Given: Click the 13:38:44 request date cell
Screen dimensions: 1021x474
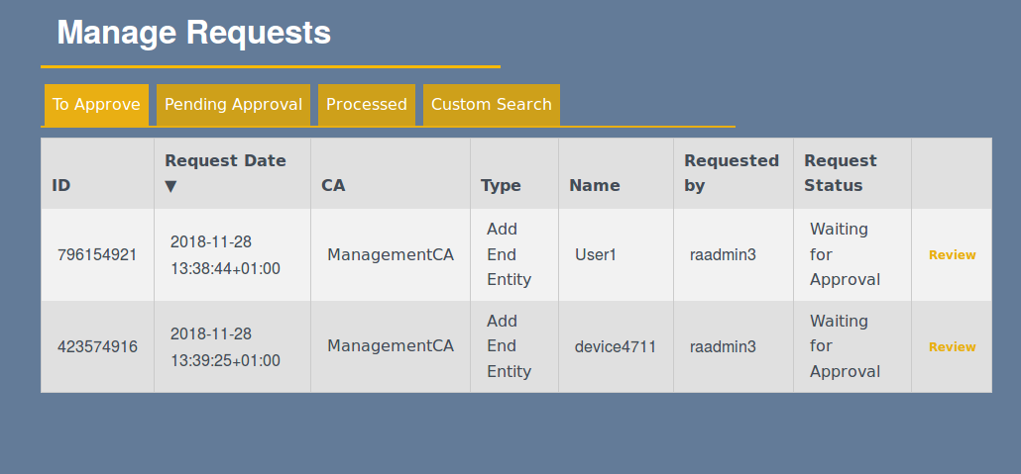Looking at the screenshot, I should tap(225, 255).
